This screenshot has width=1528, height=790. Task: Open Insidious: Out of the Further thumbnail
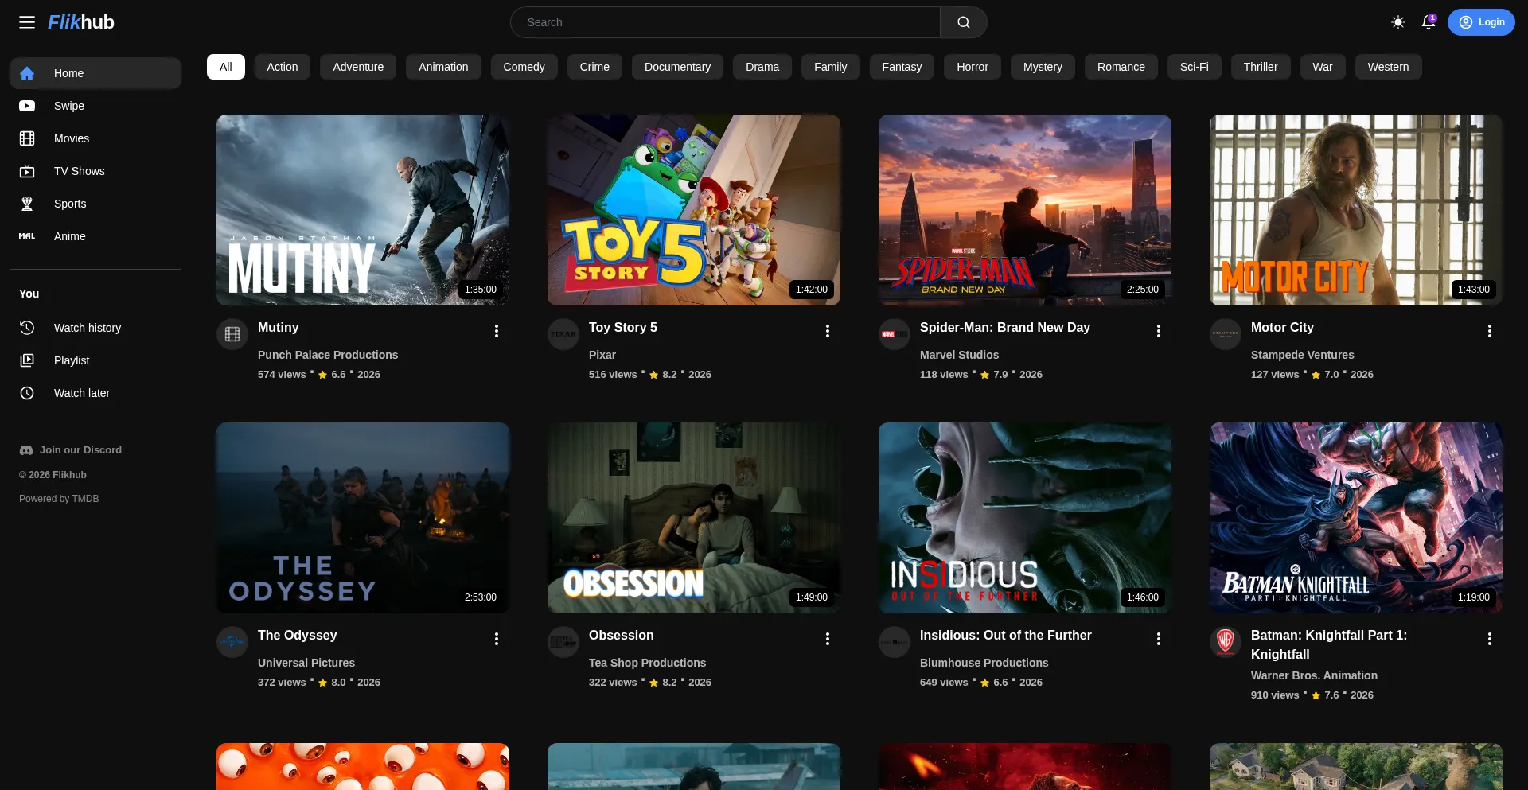click(x=1025, y=518)
